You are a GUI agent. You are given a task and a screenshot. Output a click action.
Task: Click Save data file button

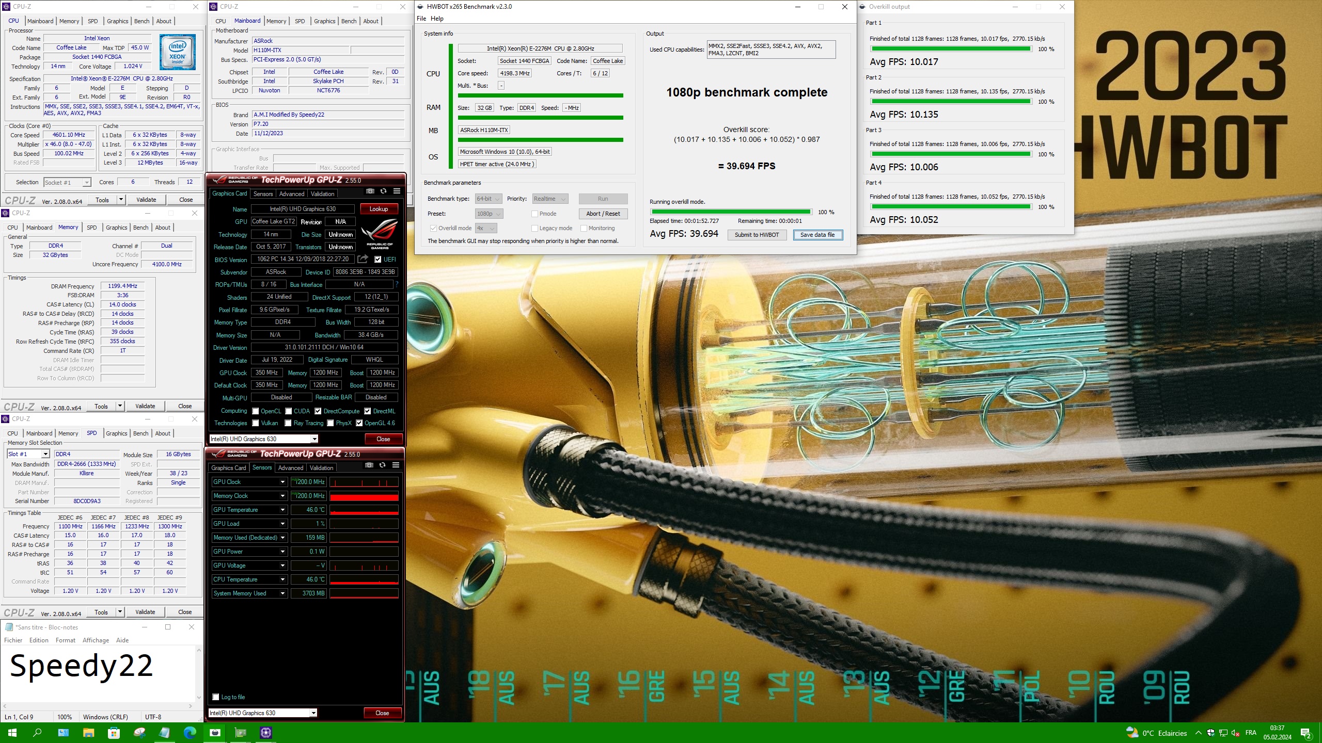click(817, 235)
